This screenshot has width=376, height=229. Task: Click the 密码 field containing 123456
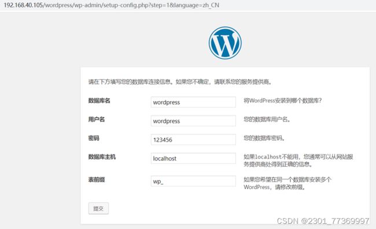[193, 139]
